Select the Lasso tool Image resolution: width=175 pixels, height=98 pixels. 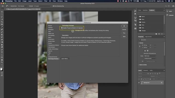(x=2, y=17)
